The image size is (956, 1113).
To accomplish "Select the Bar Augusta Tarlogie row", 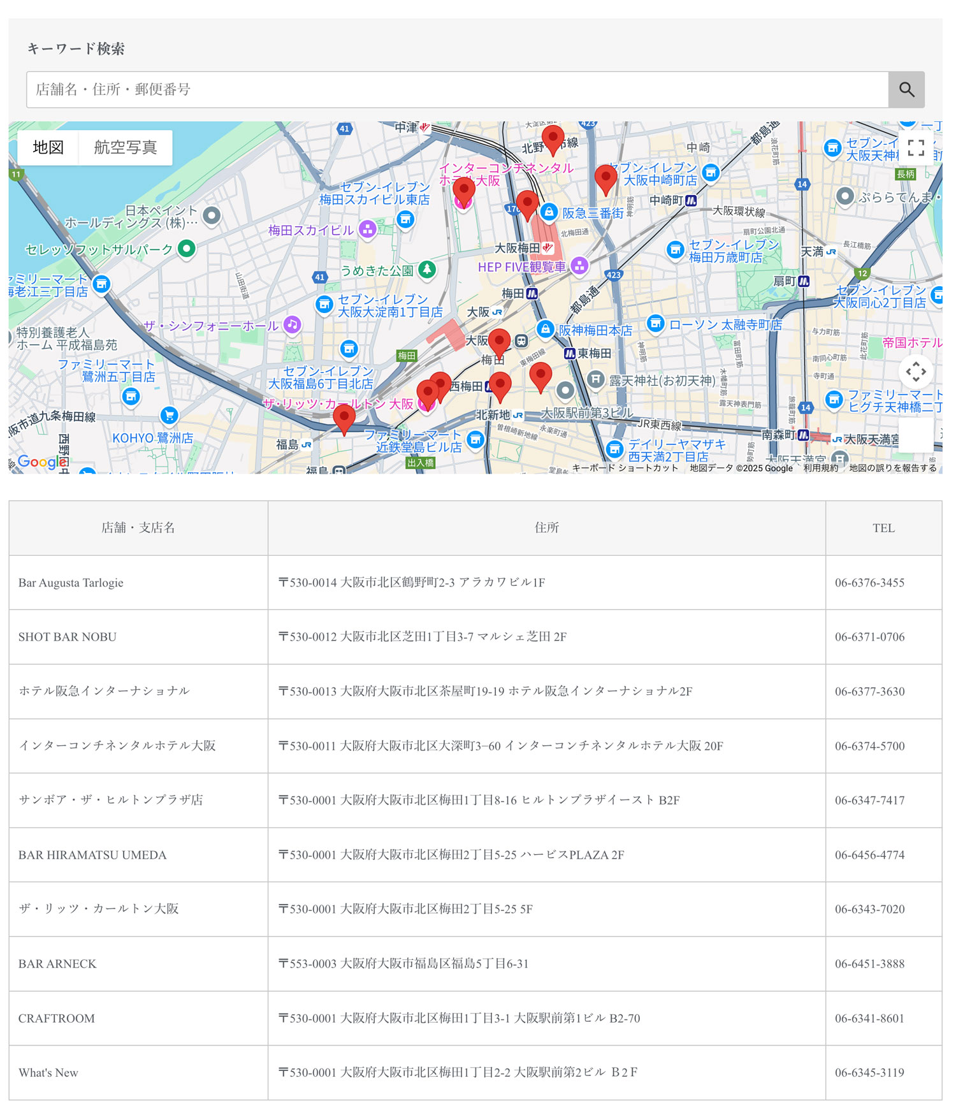I will point(475,583).
